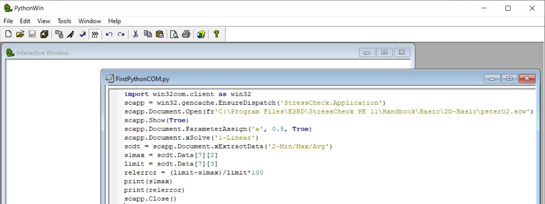
Task: Open the File menu
Action: pyautogui.click(x=8, y=21)
